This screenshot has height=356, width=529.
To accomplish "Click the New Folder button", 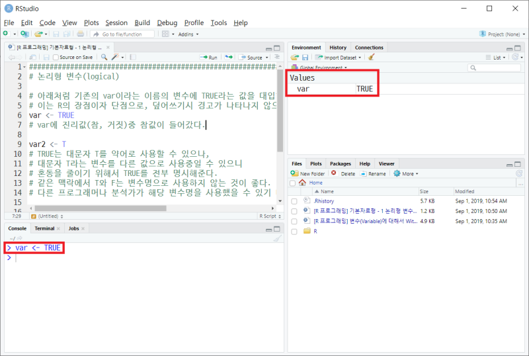I will pos(308,173).
